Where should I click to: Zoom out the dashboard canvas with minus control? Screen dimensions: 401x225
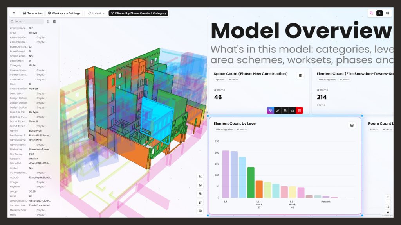pyautogui.click(x=388, y=202)
